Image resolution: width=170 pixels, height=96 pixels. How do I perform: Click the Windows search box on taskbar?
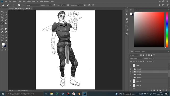pos(24,94)
